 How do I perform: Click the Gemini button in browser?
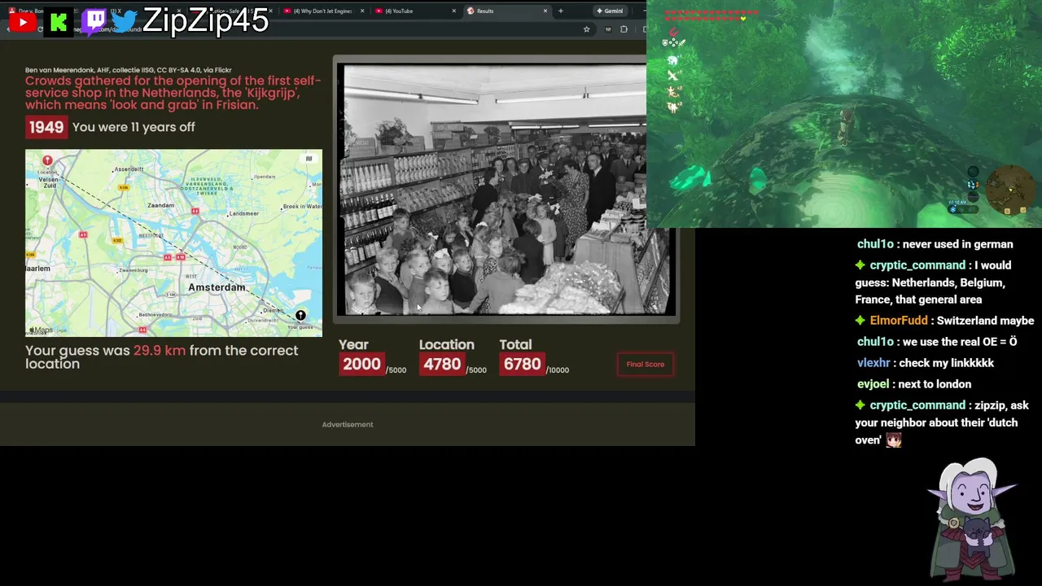(x=610, y=11)
